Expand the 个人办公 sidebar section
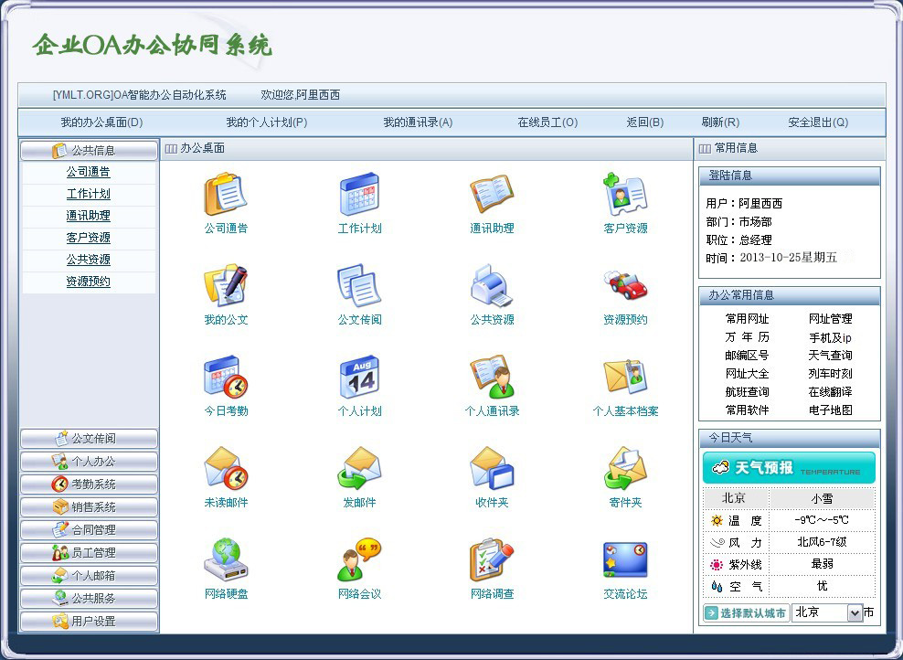 [x=90, y=462]
